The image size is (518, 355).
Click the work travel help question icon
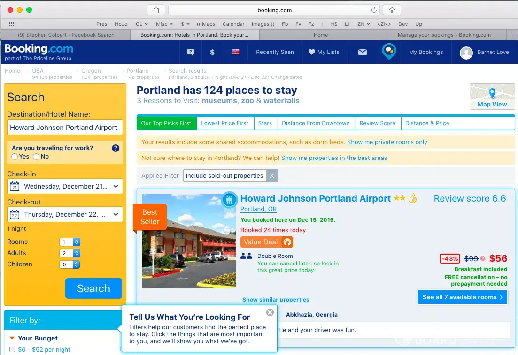pyautogui.click(x=116, y=148)
